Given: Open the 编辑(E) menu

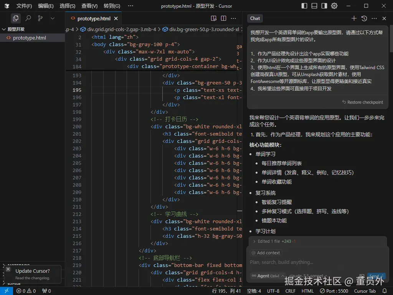Looking at the screenshot, I should tap(46, 6).
